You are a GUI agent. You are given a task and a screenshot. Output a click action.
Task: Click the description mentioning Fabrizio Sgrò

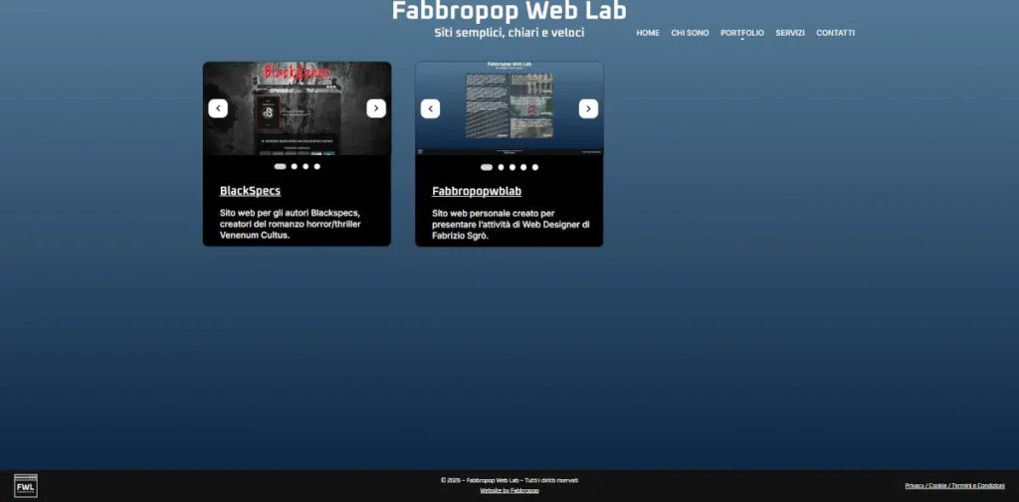[x=510, y=224]
